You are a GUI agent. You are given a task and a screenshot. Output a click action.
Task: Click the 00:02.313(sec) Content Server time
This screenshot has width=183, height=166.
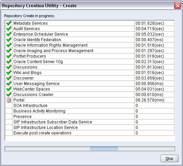tap(150, 61)
